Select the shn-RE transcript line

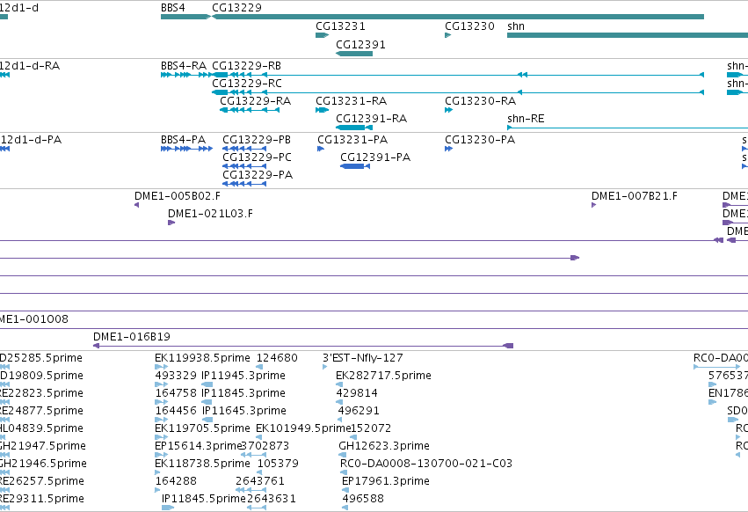[628, 128]
